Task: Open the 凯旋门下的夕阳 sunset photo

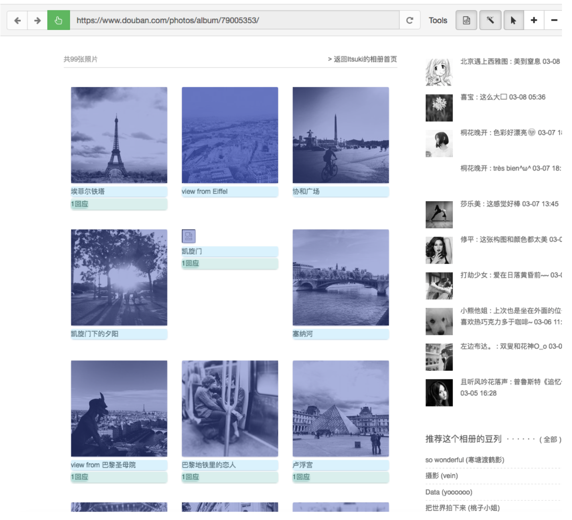Action: tap(119, 277)
